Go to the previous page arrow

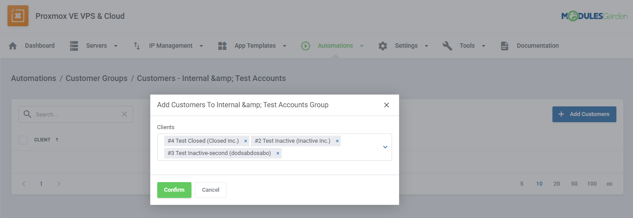pyautogui.click(x=24, y=184)
